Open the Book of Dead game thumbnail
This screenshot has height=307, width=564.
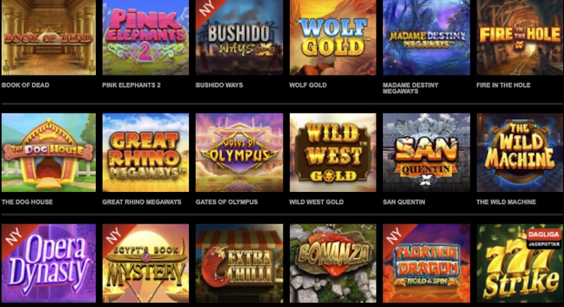(x=49, y=37)
